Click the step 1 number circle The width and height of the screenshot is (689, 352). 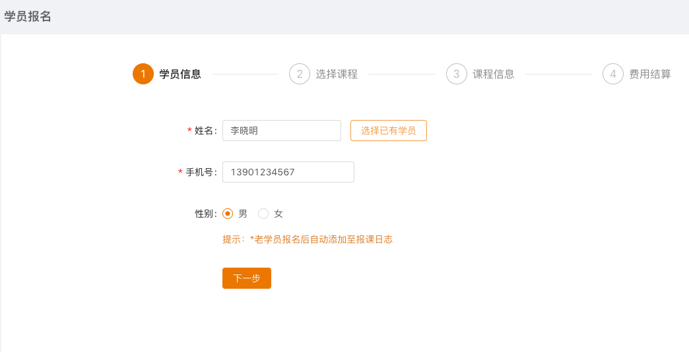(143, 74)
